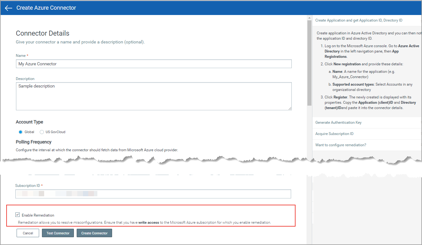Open the Acquire Subscription ID help section
Screen dimensions: 422x245
coord(334,133)
